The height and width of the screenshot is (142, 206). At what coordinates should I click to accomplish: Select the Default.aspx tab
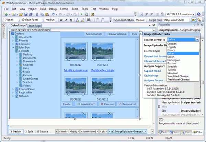point(19,25)
